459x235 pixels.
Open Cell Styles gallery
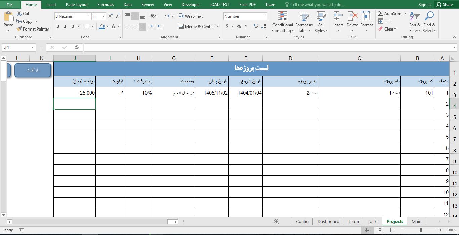click(321, 22)
